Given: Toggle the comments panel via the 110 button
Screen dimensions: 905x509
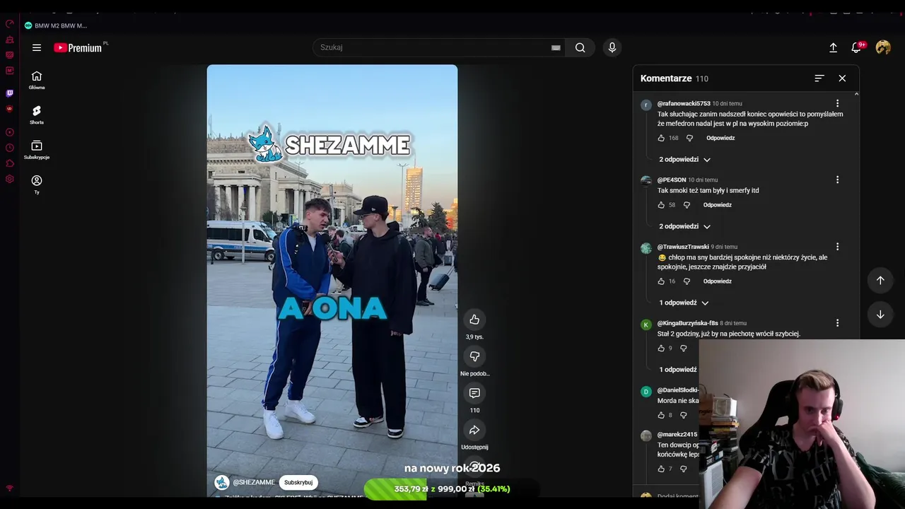Looking at the screenshot, I should (x=474, y=393).
